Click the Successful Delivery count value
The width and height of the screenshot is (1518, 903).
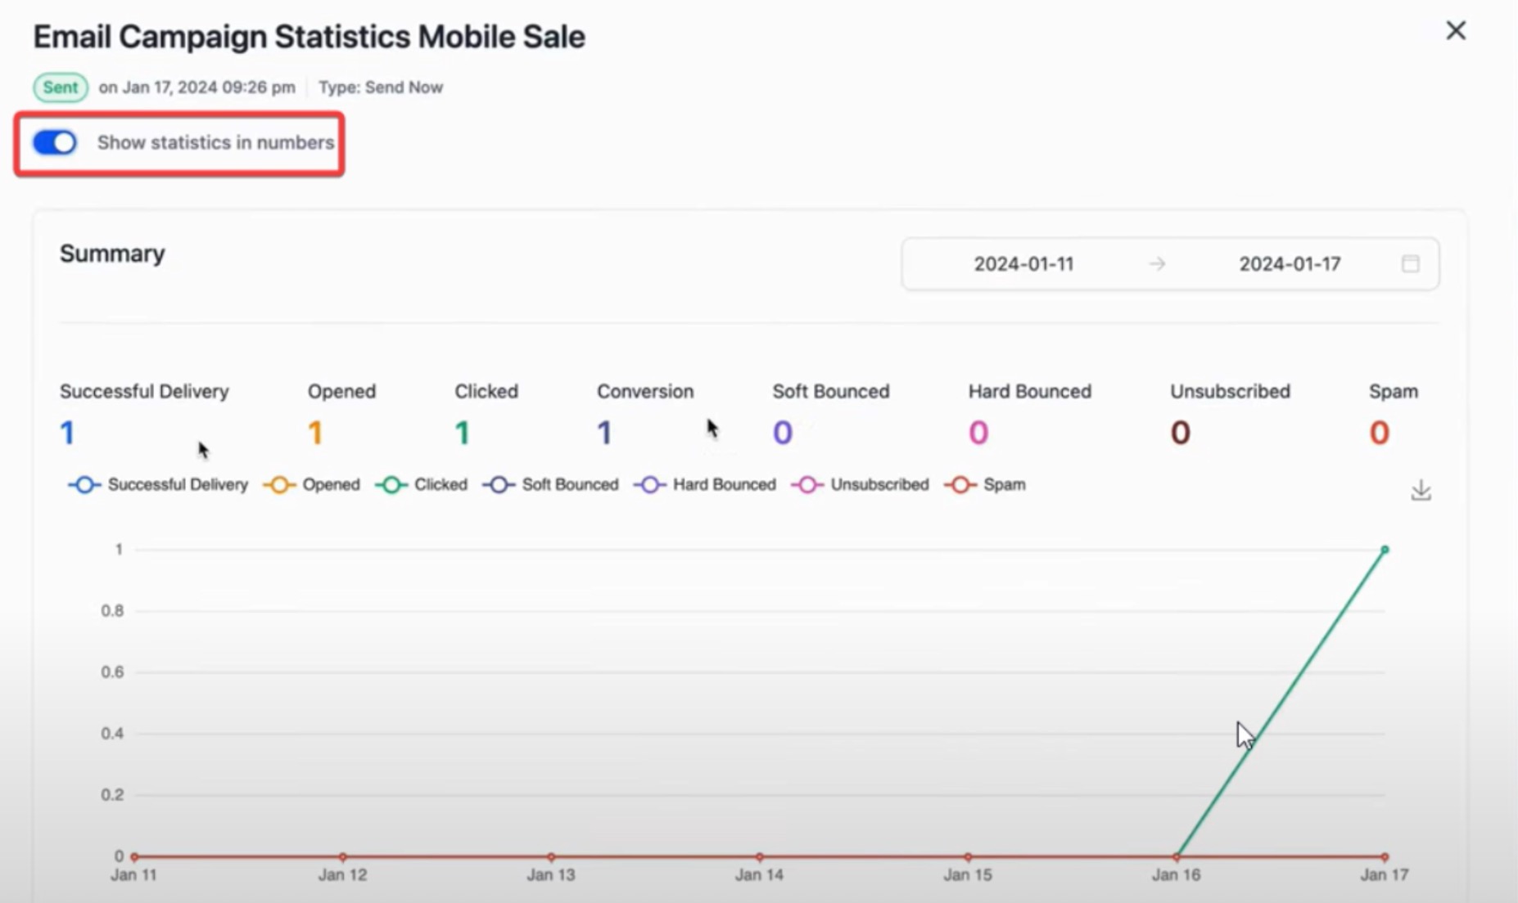[67, 433]
